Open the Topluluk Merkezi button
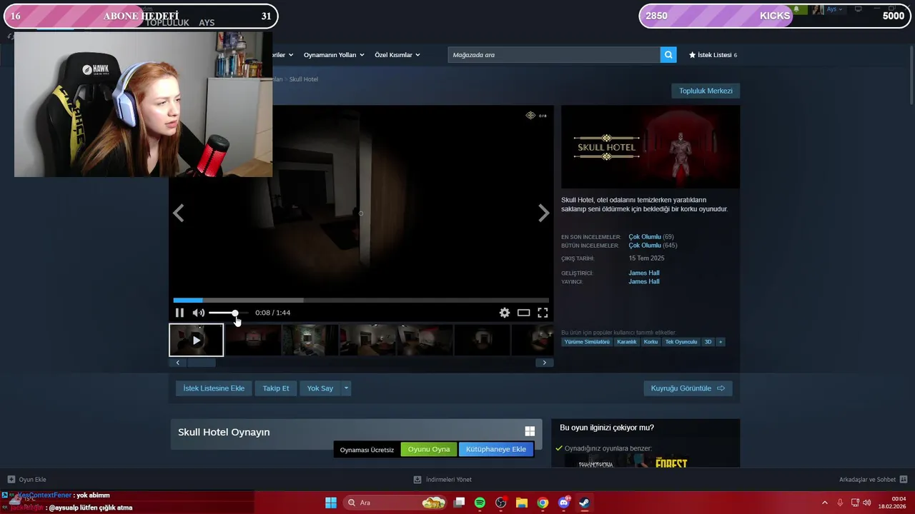The width and height of the screenshot is (915, 514). click(x=706, y=91)
